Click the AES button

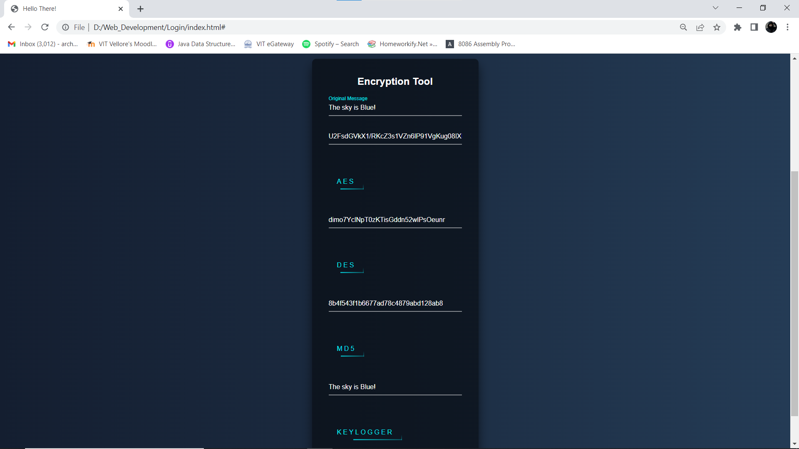345,182
